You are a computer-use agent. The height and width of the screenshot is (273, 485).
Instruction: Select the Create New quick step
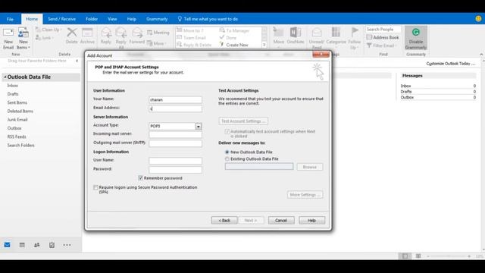(234, 45)
